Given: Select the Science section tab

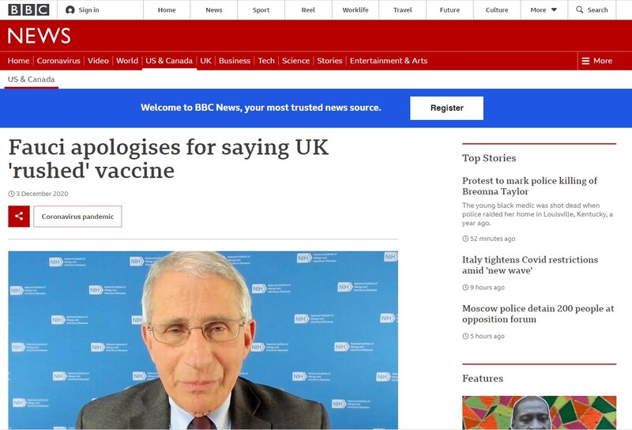Looking at the screenshot, I should point(295,61).
